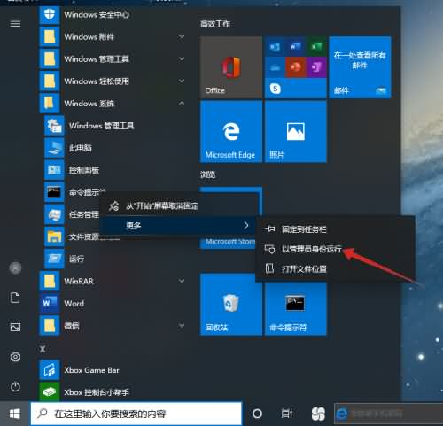Open 此电脑 computer icon
This screenshot has width=443, height=426.
tap(54, 148)
